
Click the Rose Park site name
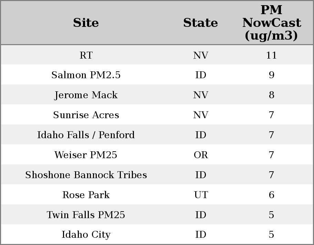[86, 195]
